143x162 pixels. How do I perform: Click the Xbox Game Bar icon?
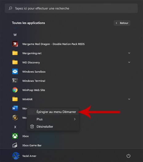(x=15, y=145)
